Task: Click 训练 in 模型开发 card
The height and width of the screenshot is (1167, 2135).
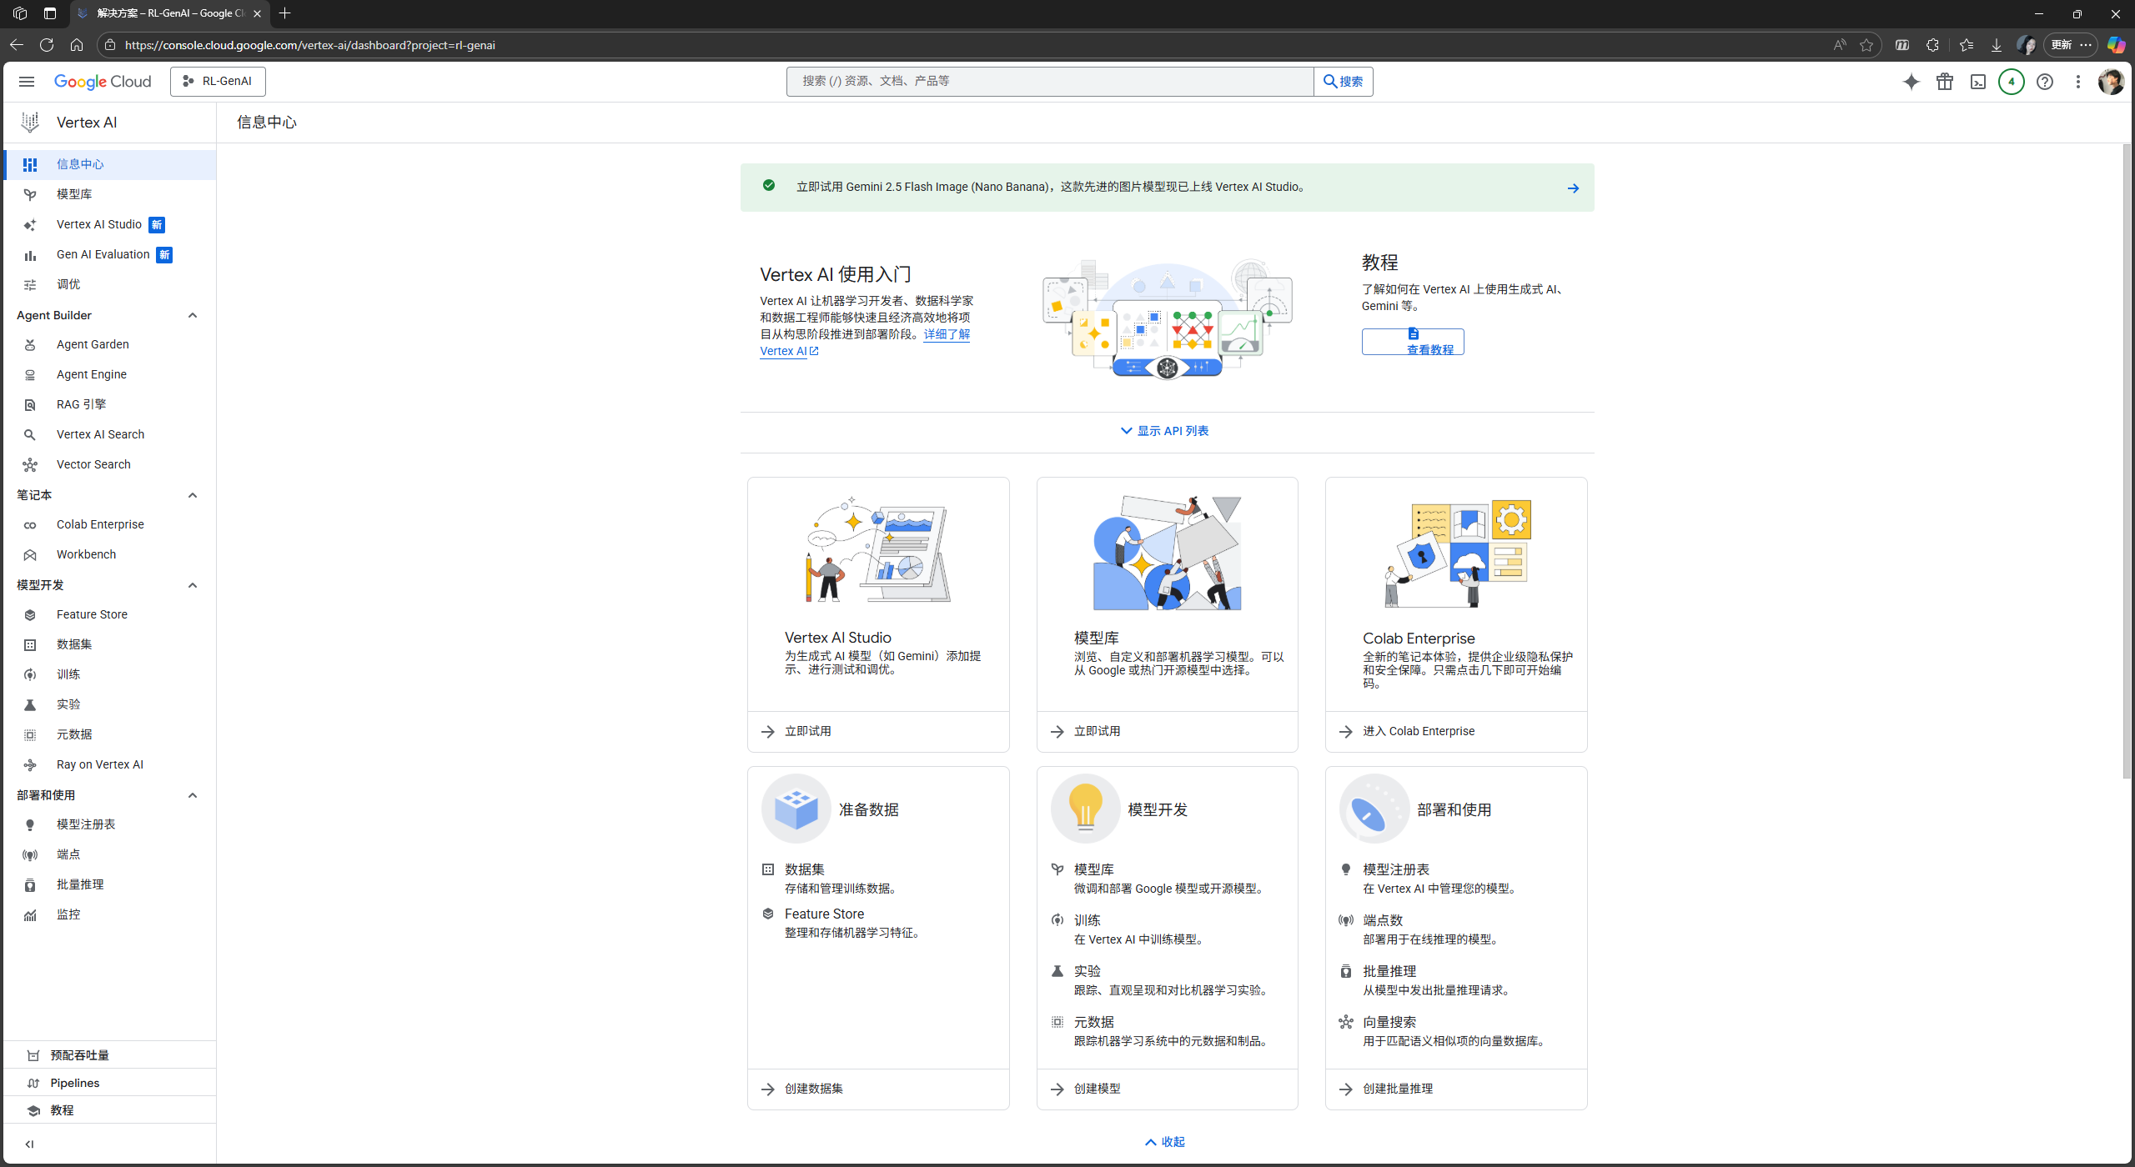Action: coord(1088,920)
